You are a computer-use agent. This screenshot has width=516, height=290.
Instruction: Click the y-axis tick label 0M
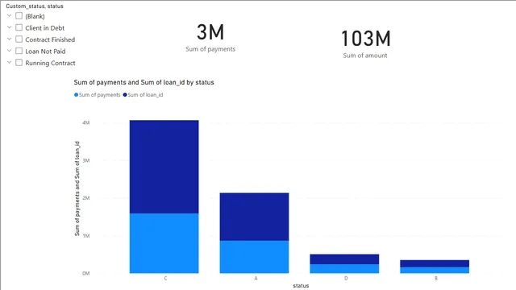(x=86, y=273)
